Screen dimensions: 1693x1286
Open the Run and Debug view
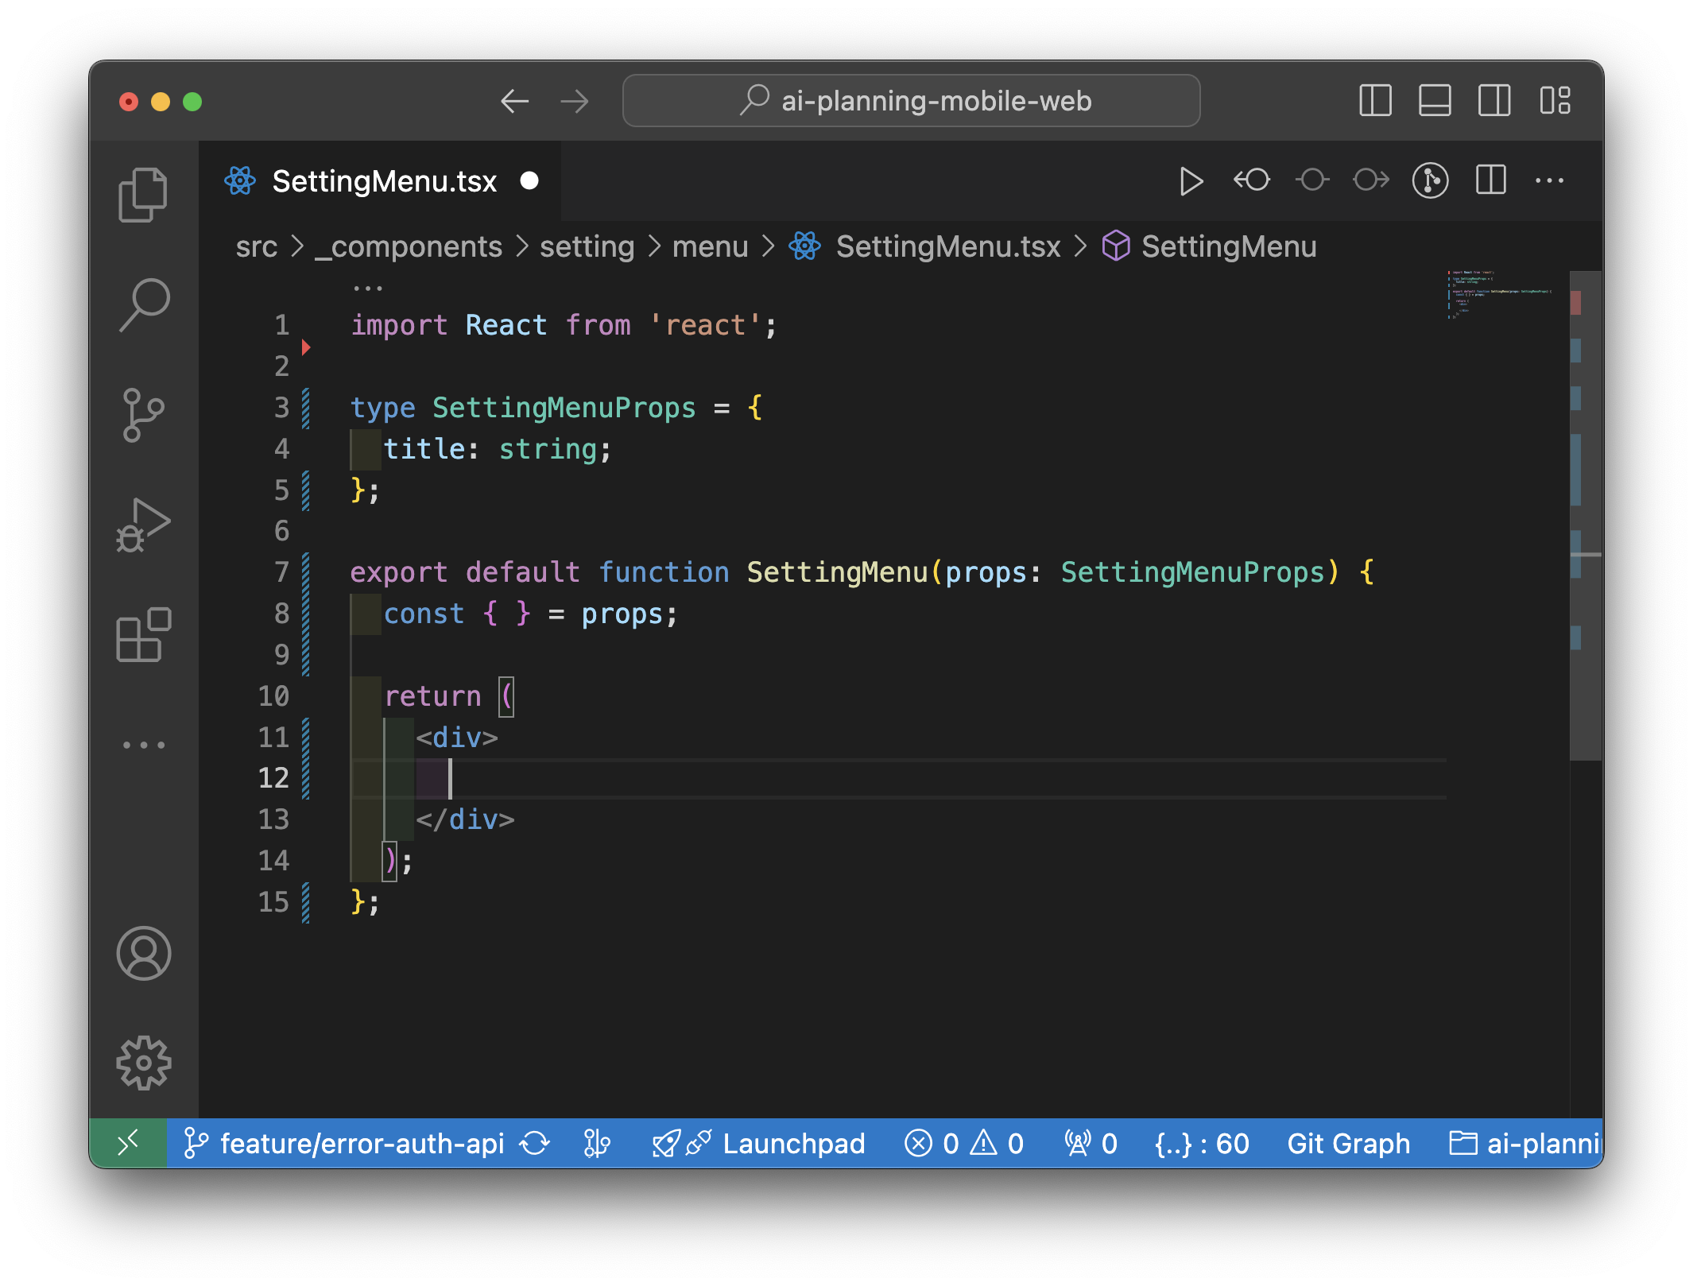[x=143, y=525]
